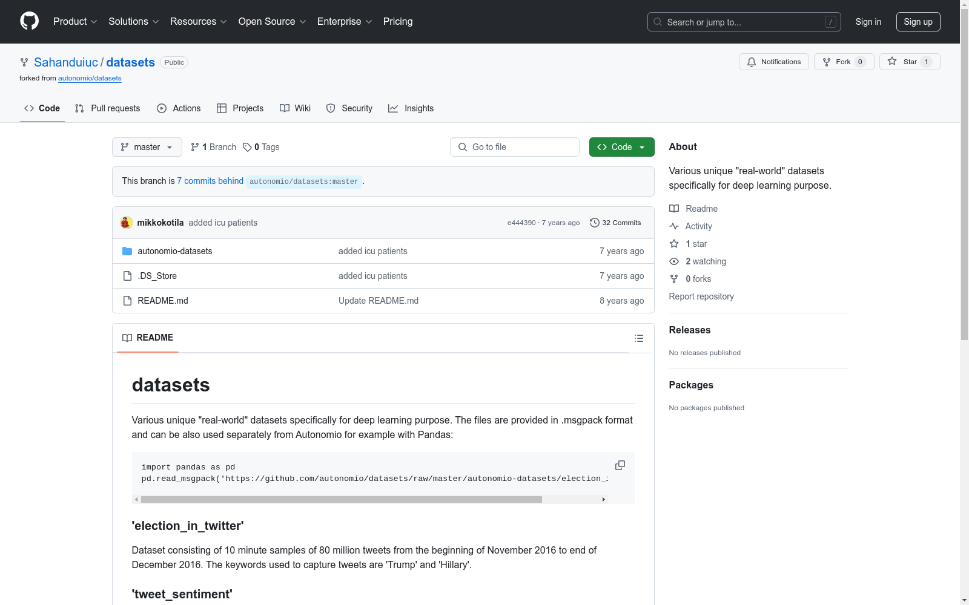Viewport: 969px width, 605px height.
Task: Open the Projects tab
Action: pos(240,108)
